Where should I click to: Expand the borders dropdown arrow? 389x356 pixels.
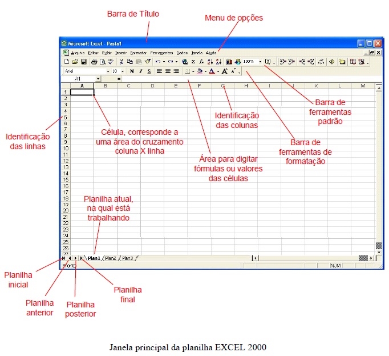click(193, 71)
